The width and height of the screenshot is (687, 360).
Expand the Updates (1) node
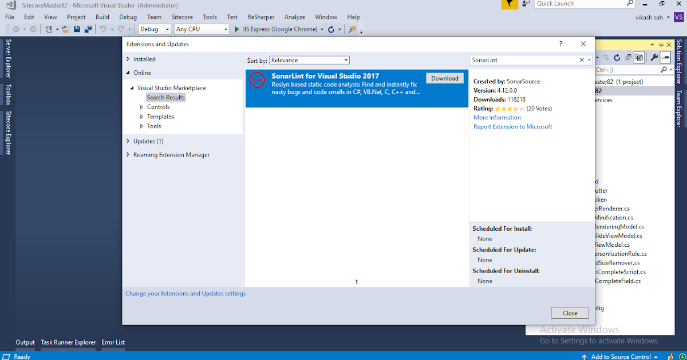pyautogui.click(x=127, y=141)
